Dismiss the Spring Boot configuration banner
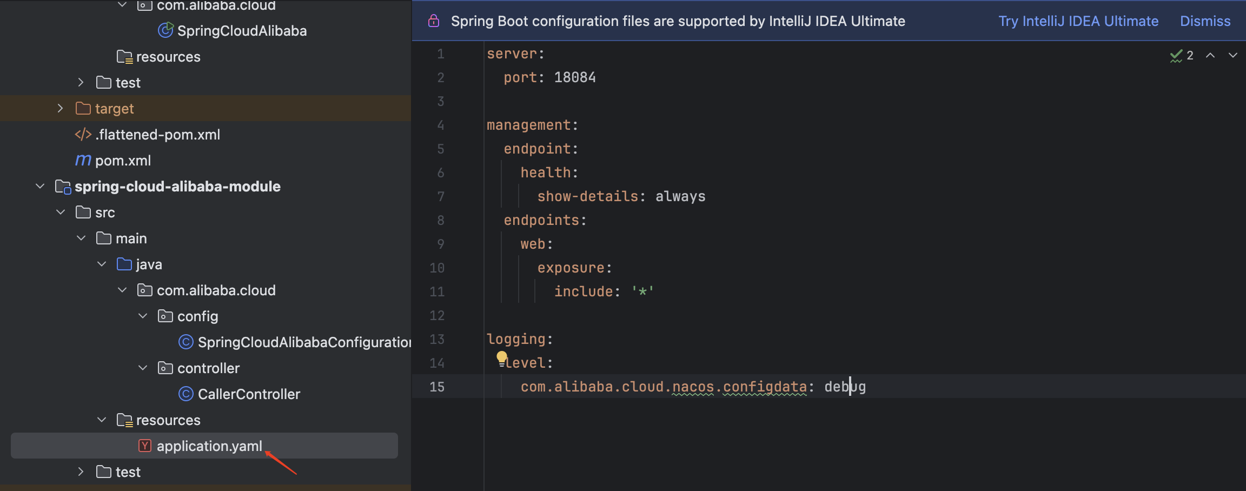 (1205, 21)
